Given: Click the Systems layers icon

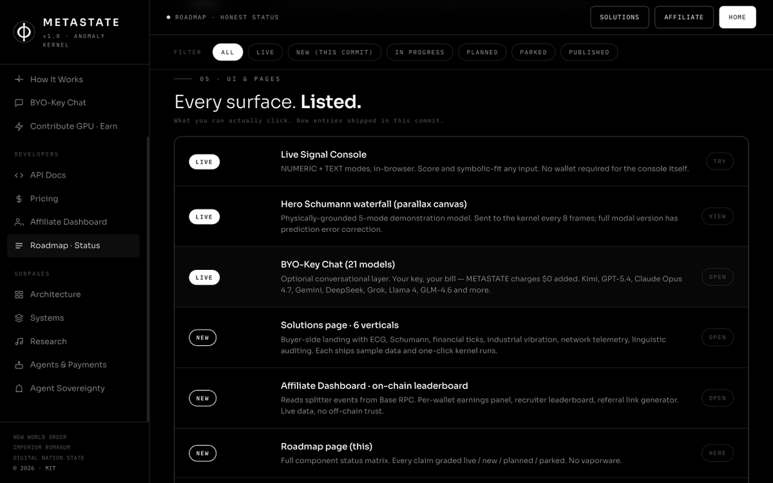Looking at the screenshot, I should tap(19, 318).
